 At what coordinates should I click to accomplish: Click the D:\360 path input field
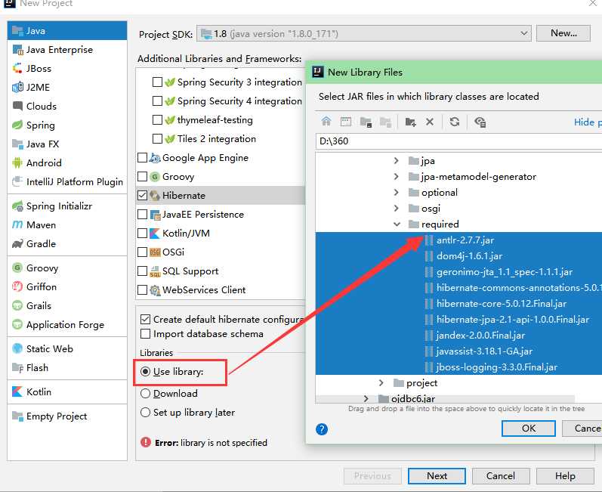click(458, 141)
